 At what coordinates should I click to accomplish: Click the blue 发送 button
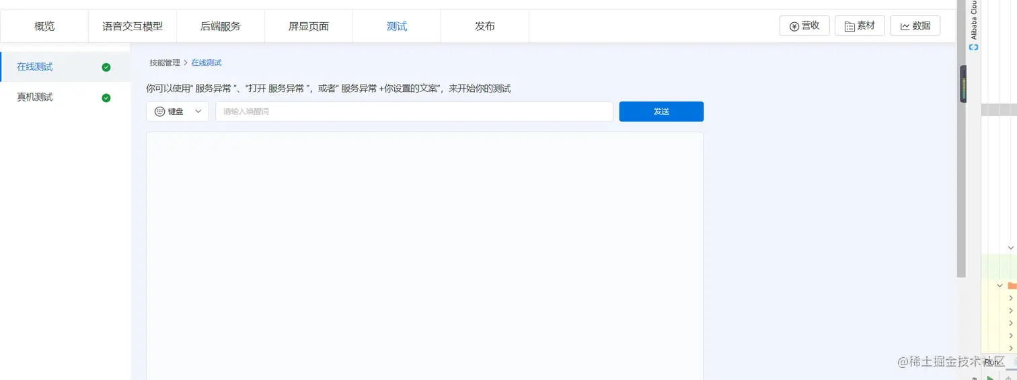click(x=661, y=111)
